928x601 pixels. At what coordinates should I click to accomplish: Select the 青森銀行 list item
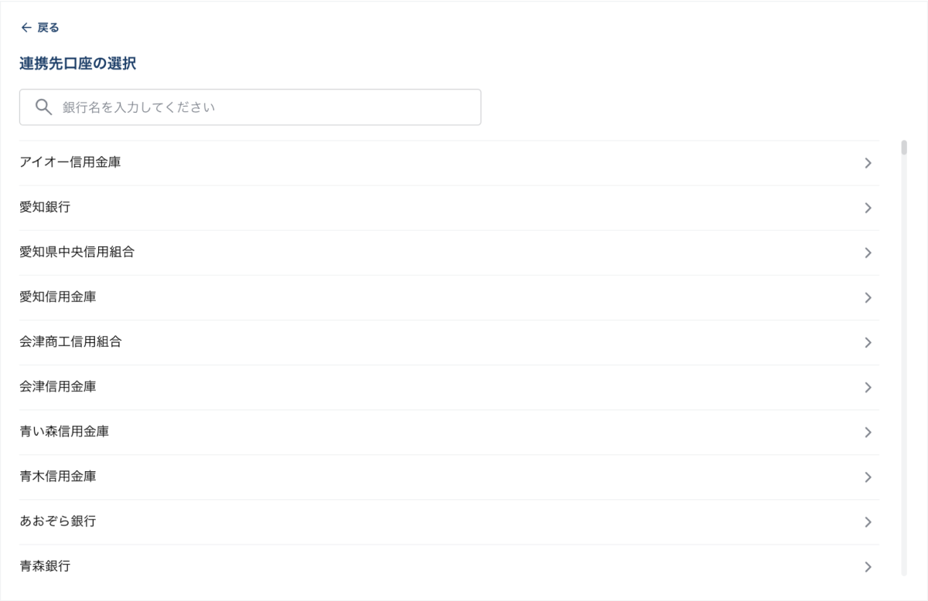pos(45,566)
